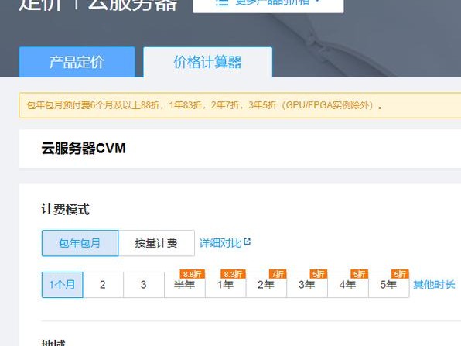Switch to the 产品定价 tab
Screen dimensions: 461x346
click(x=77, y=62)
